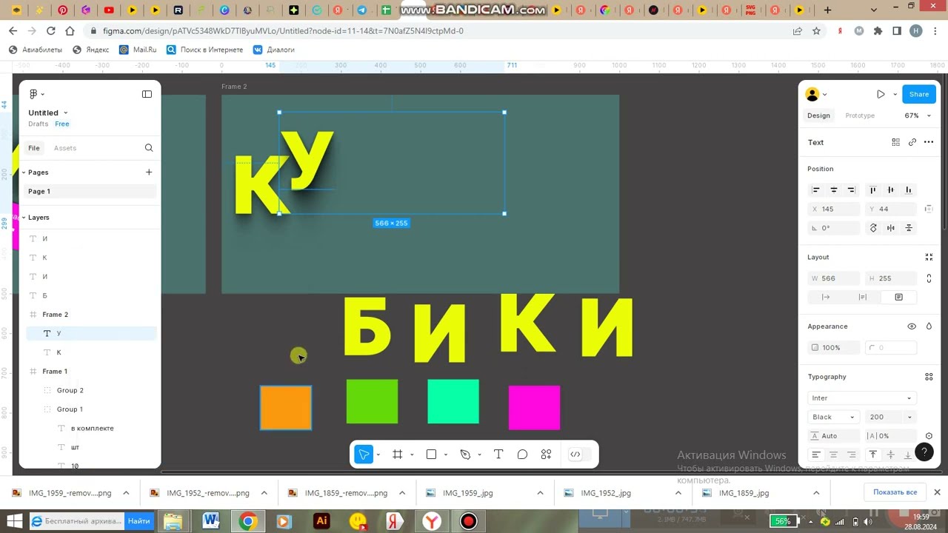Set text alignment to center
The height and width of the screenshot is (533, 948).
point(834,455)
